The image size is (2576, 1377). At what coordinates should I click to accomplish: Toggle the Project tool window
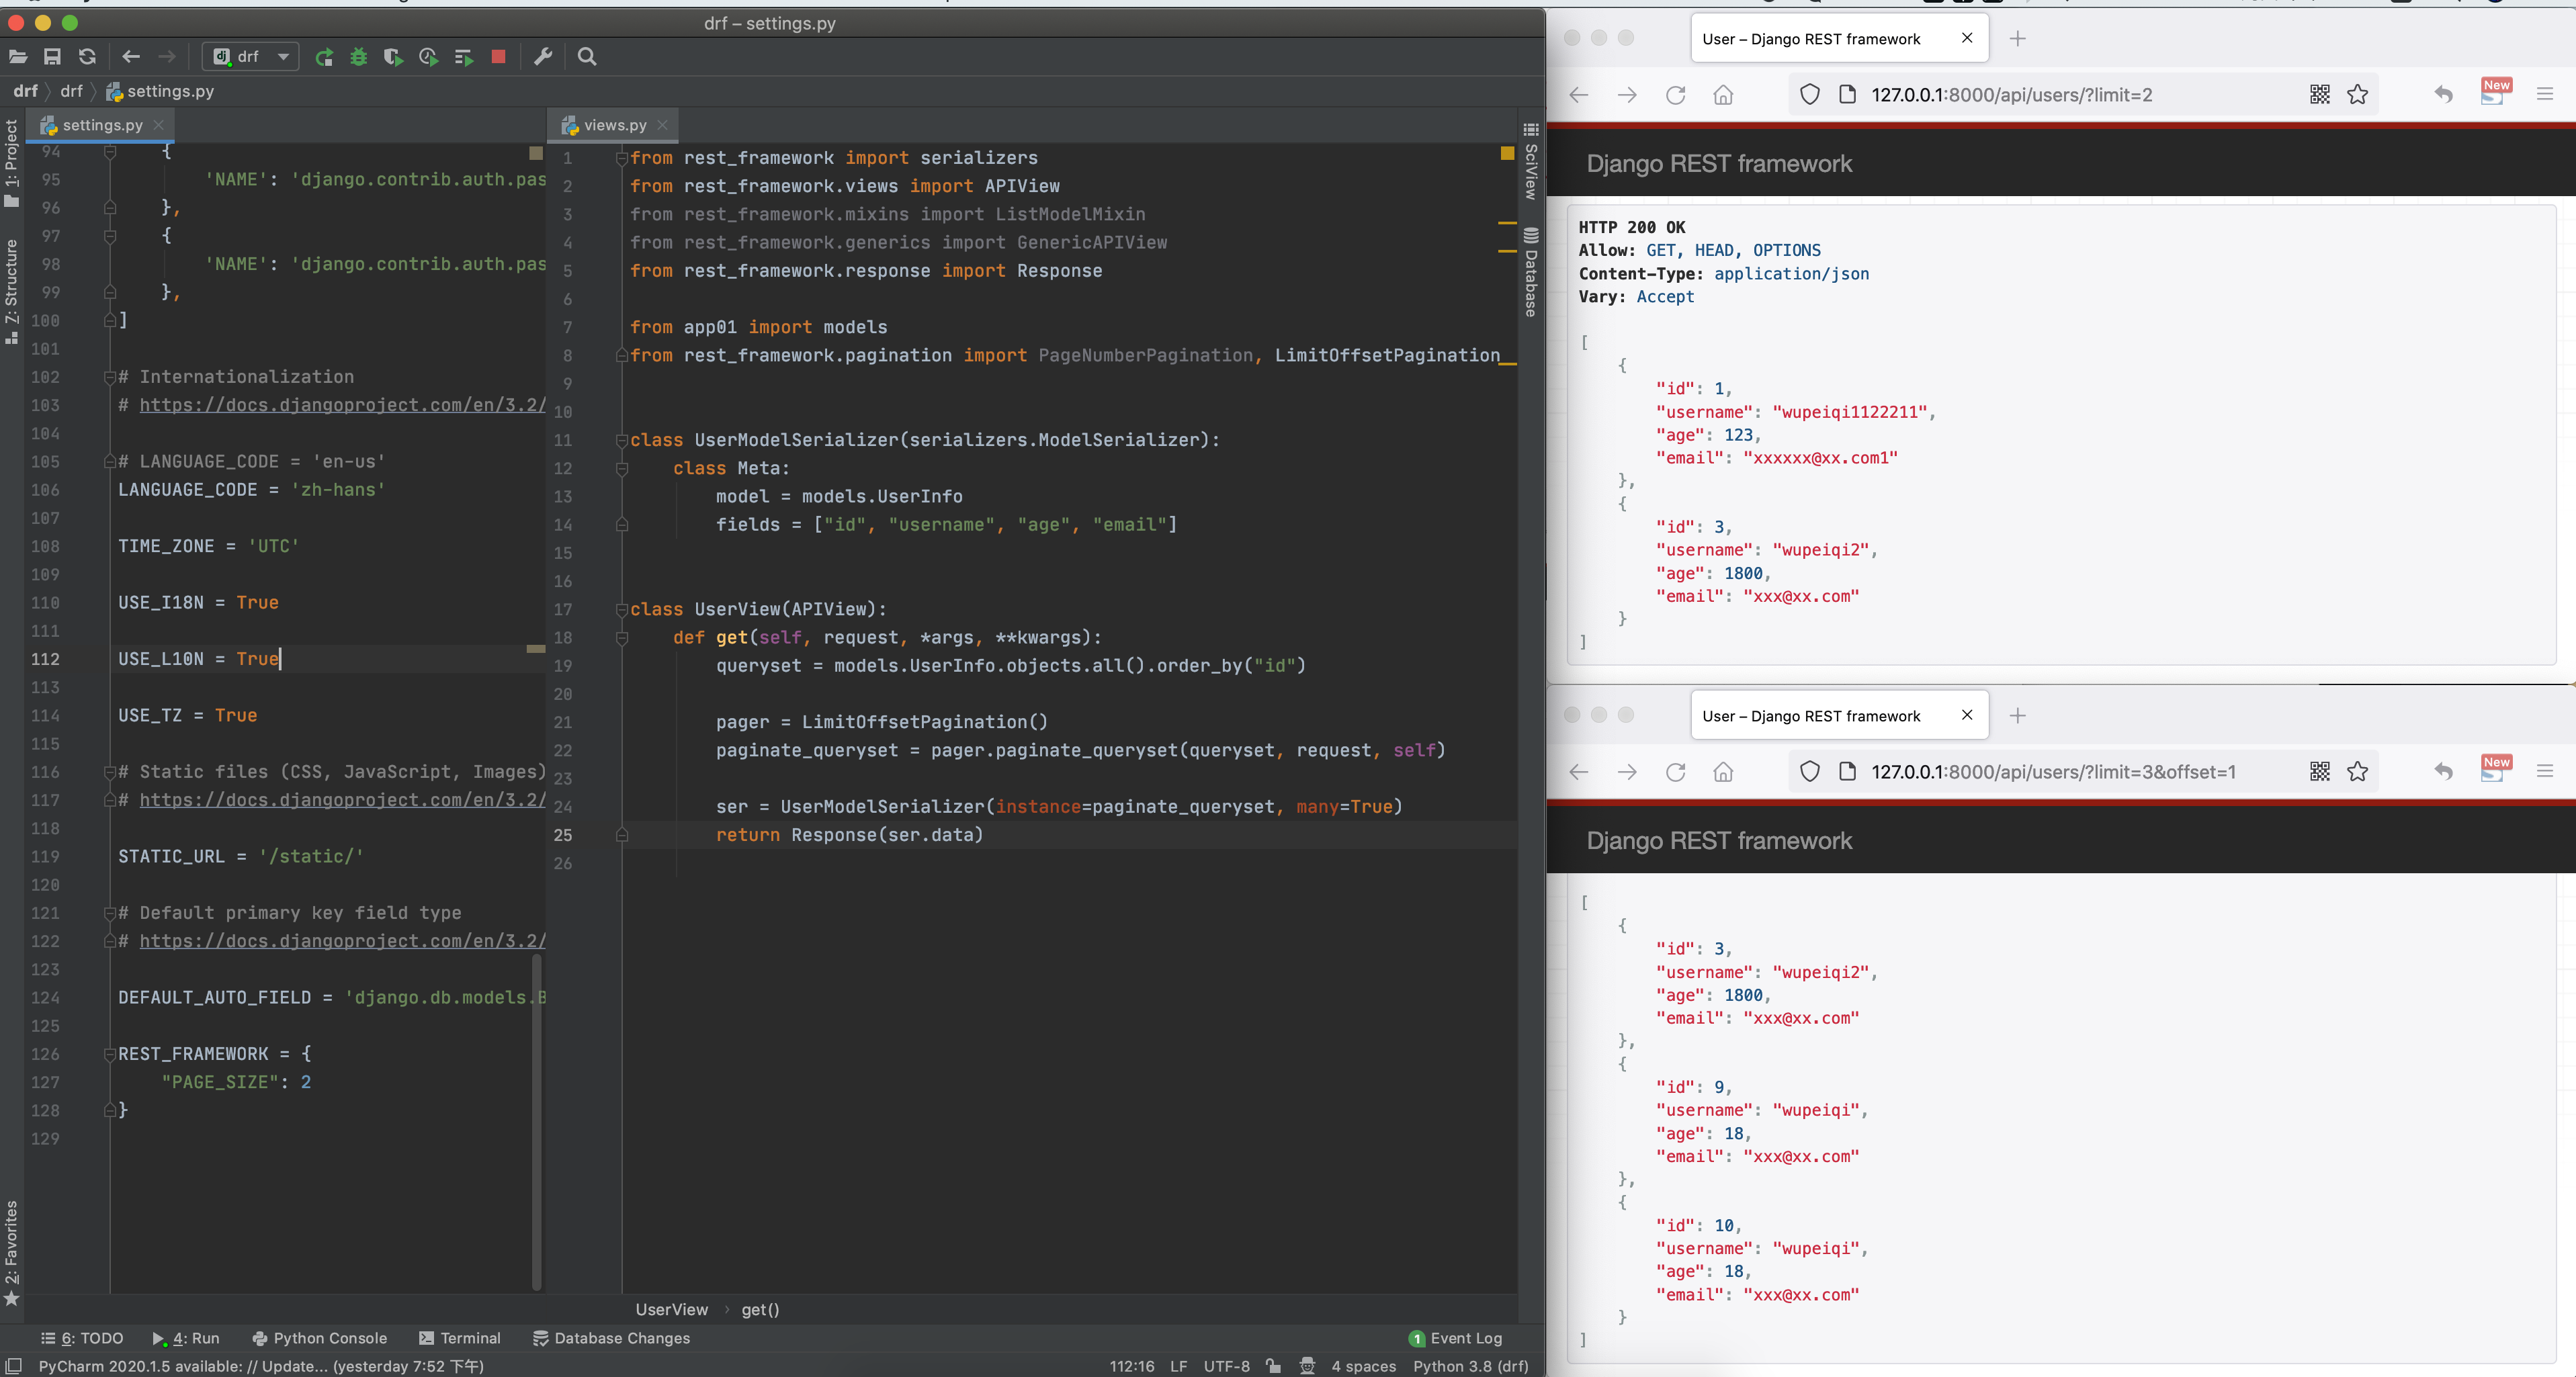(11, 160)
